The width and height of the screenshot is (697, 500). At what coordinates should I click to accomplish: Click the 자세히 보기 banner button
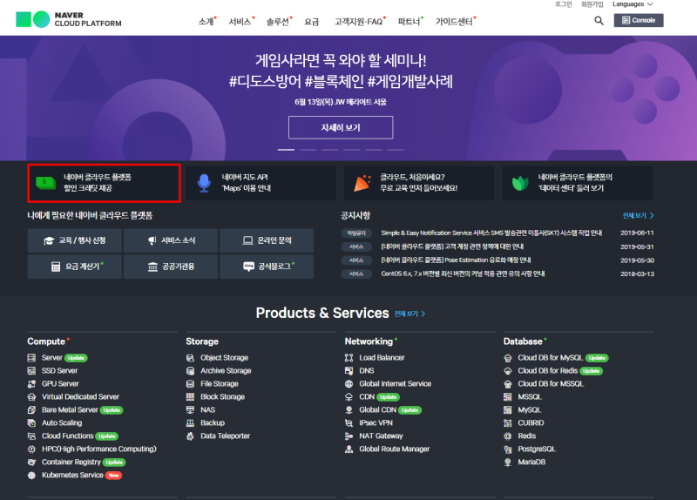pyautogui.click(x=341, y=127)
